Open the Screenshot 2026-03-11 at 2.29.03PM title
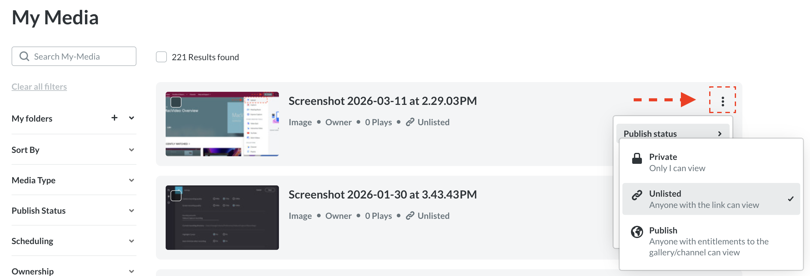Viewport: 810px width, 276px height. (x=382, y=101)
